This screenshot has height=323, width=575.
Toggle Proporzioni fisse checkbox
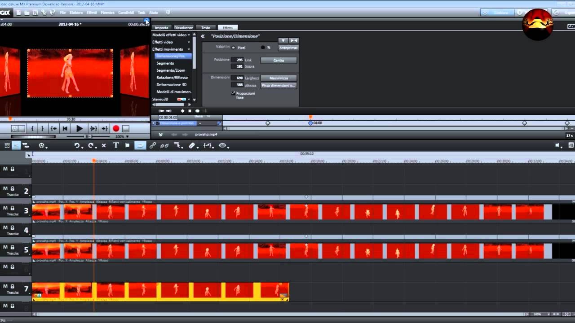tap(233, 93)
